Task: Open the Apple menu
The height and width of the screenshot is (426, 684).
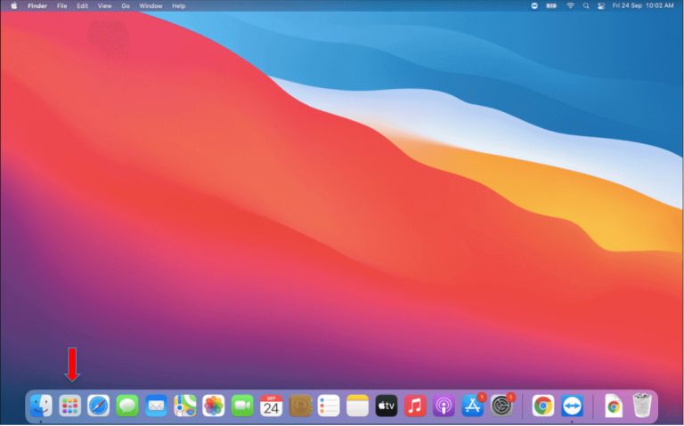Action: [x=13, y=5]
